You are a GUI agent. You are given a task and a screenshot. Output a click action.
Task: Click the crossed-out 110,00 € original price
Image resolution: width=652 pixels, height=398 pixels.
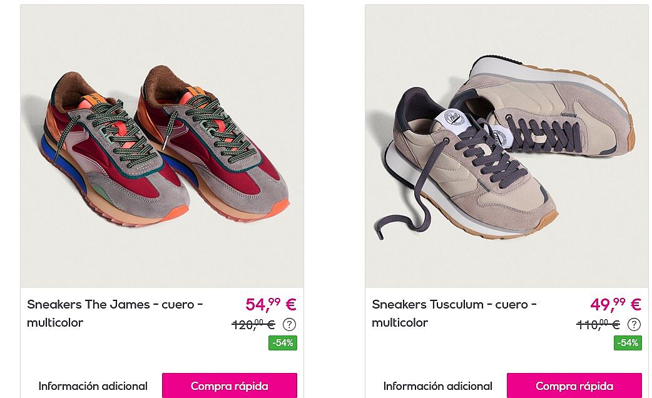pyautogui.click(x=598, y=324)
